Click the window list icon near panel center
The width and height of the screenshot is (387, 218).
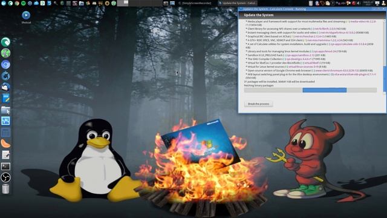point(166,3)
